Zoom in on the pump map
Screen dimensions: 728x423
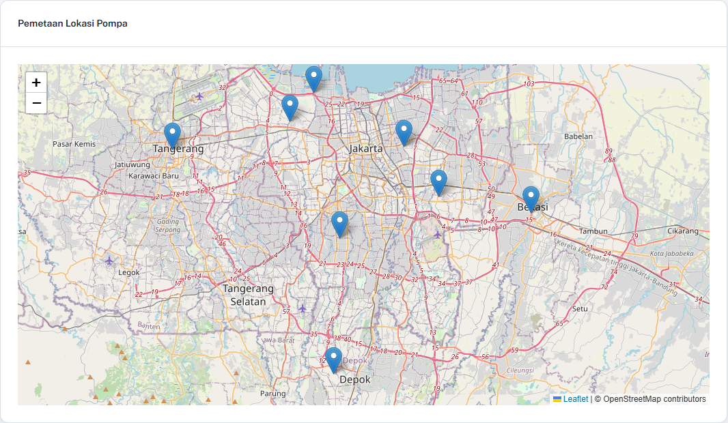click(36, 83)
